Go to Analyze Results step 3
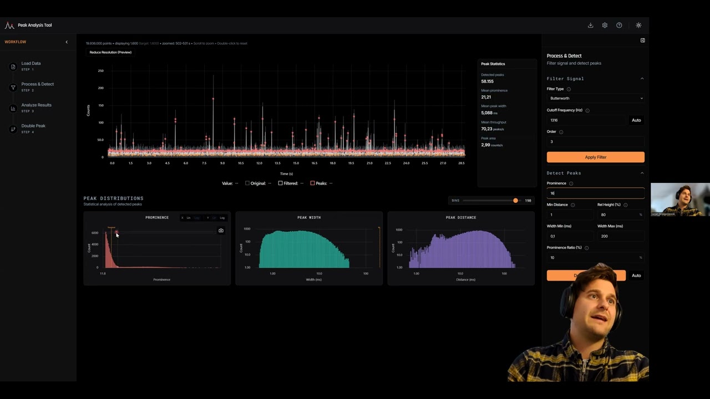This screenshot has height=399, width=710. [37, 108]
